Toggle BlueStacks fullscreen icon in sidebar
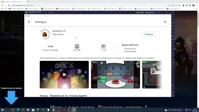199x112 pixels. pos(173,16)
